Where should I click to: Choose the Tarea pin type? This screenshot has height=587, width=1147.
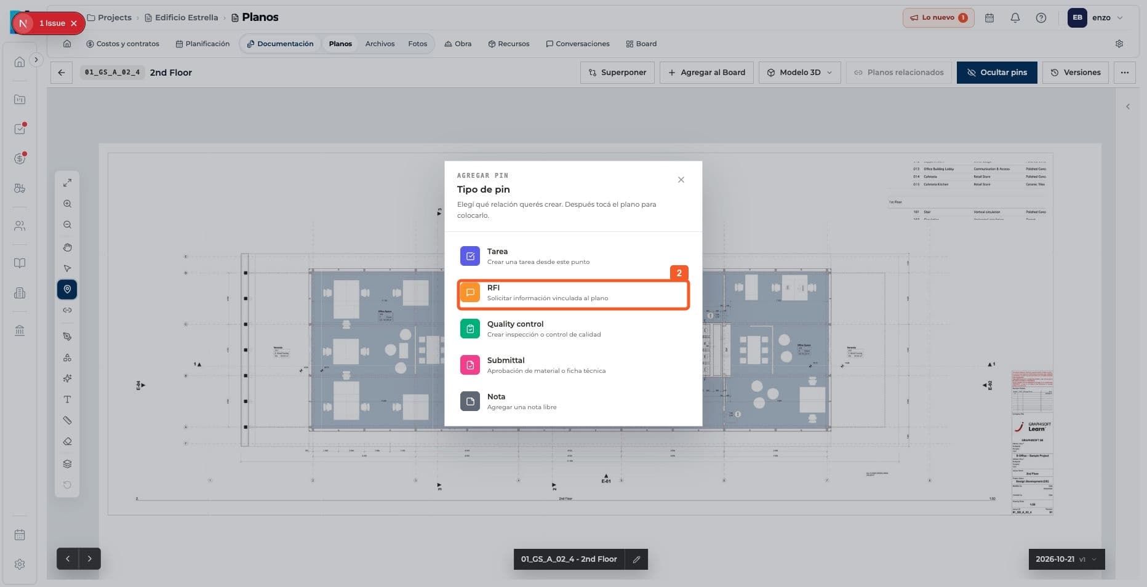(573, 256)
